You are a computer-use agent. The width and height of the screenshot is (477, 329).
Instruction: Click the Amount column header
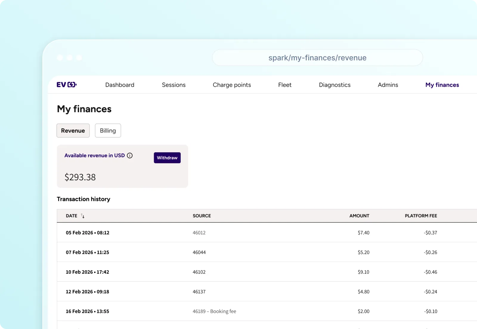pyautogui.click(x=359, y=216)
